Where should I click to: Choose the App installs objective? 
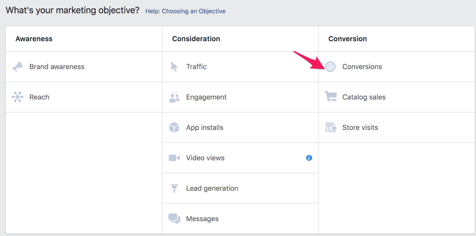click(240, 128)
